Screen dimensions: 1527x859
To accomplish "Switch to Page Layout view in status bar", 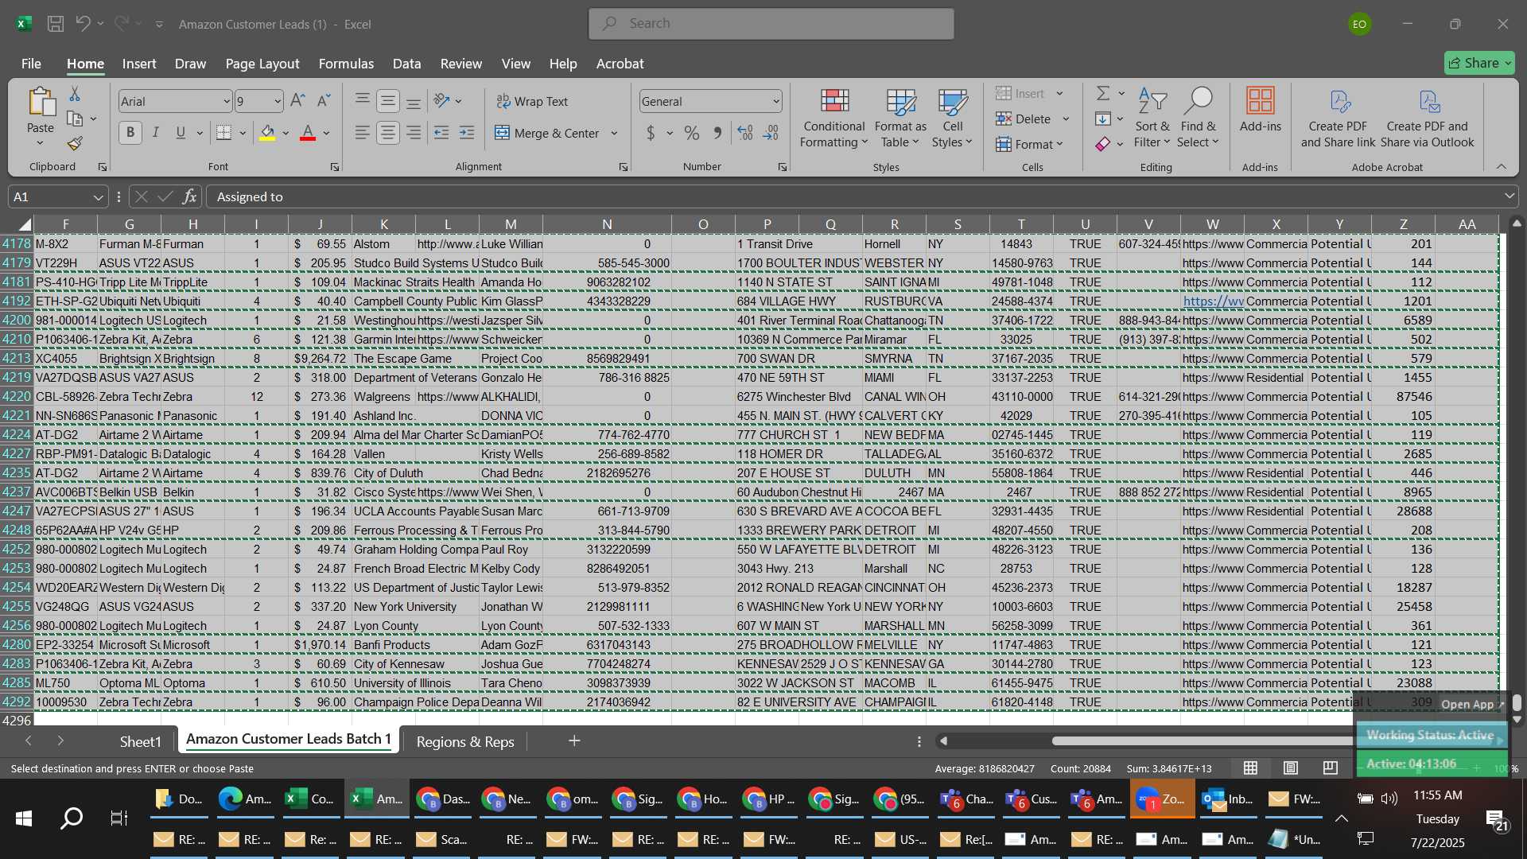I will (x=1291, y=768).
